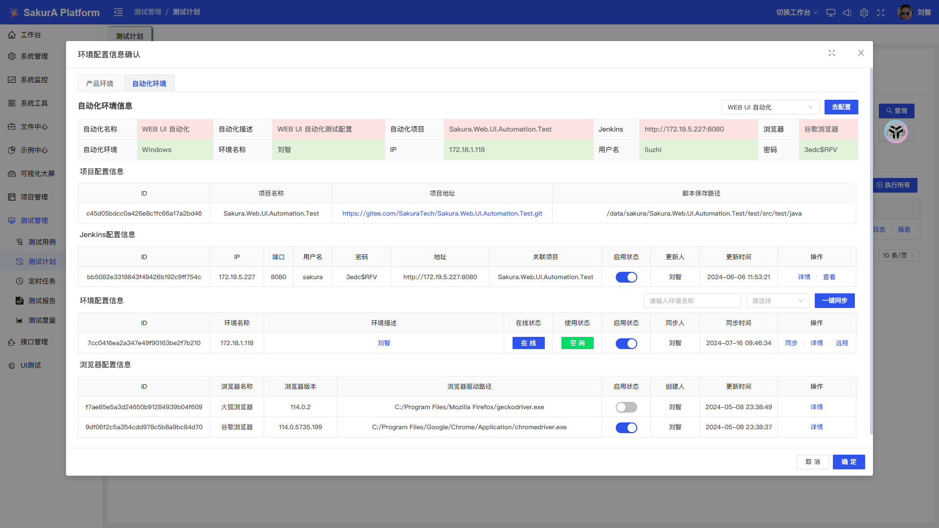Click the 在线 status badge
This screenshot has height=528, width=939.
tap(528, 343)
